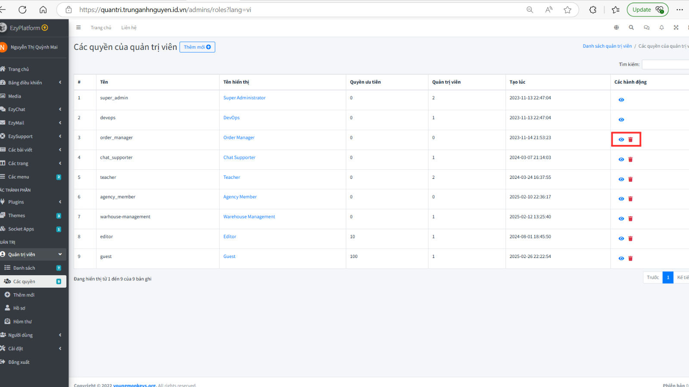
Task: View the chat_supporter role eye icon
Action: (621, 160)
